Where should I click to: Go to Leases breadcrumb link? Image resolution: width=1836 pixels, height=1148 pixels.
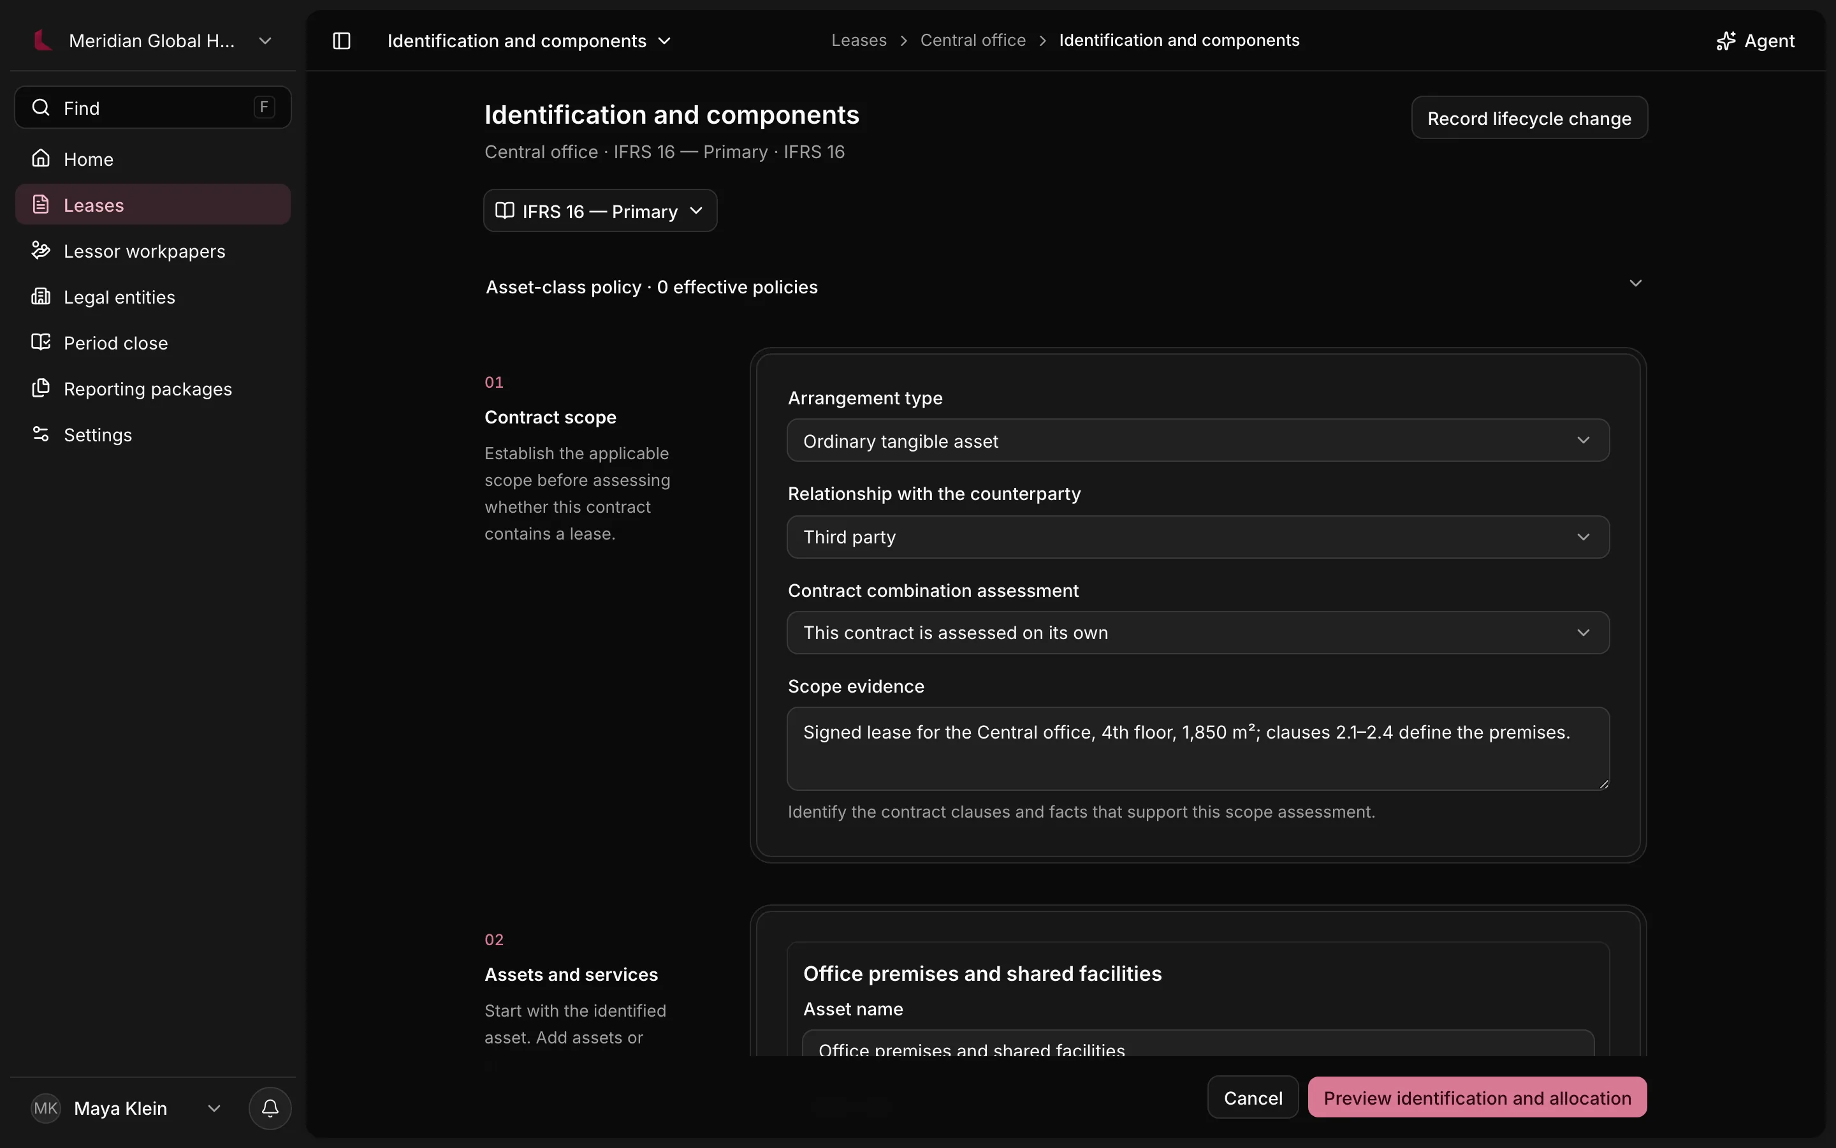[x=859, y=40]
